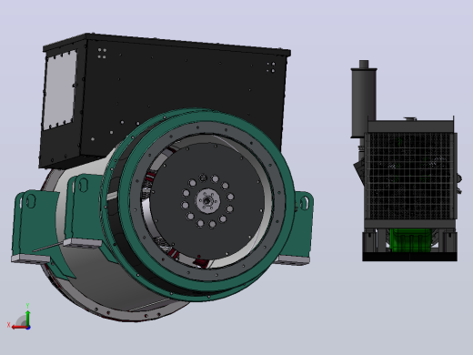Viewport: 473px width, 355px height.
Task: Click the XYZ orientation triad
Action: [x=19, y=317]
